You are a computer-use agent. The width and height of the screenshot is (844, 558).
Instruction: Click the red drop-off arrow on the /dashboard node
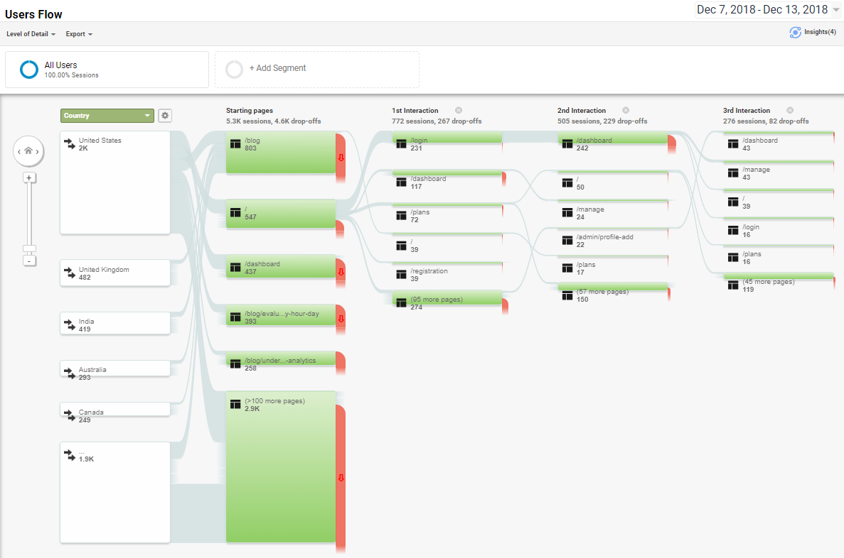[341, 270]
